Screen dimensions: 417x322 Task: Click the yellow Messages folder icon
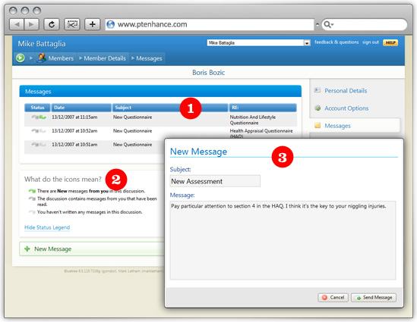tap(317, 125)
